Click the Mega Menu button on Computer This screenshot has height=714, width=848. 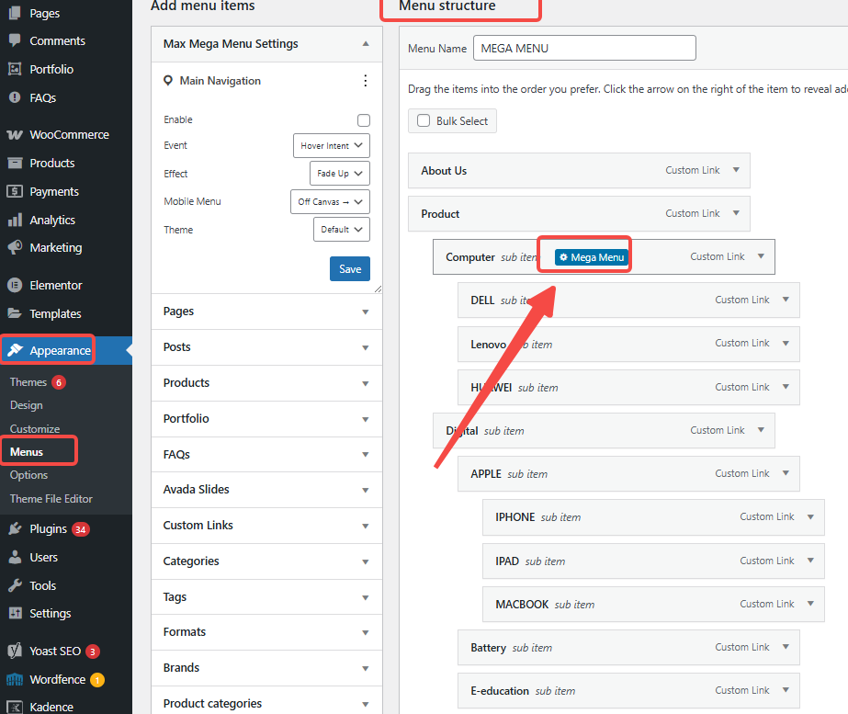[x=592, y=257]
